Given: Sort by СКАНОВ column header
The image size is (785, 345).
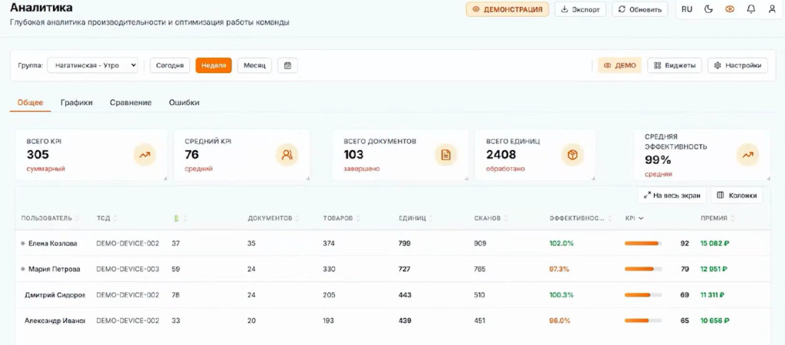Looking at the screenshot, I should pos(491,219).
